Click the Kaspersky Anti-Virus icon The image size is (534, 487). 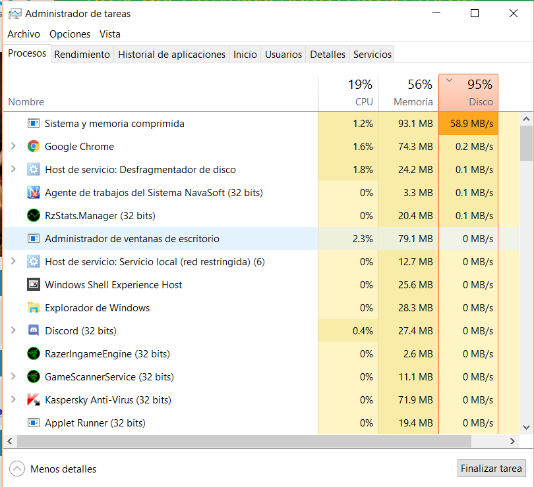pyautogui.click(x=34, y=399)
